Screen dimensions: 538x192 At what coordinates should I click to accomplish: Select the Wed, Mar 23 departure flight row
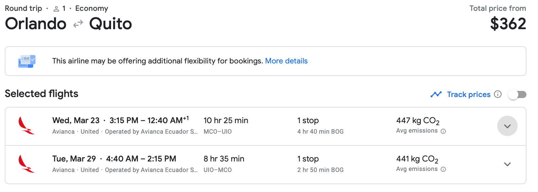[x=238, y=126]
